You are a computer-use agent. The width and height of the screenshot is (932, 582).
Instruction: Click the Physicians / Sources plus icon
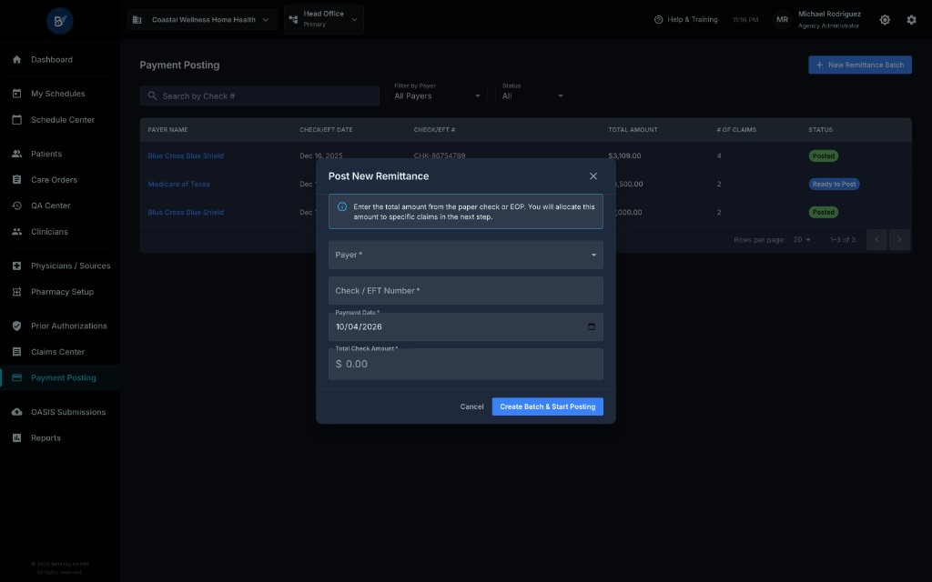[x=16, y=266]
